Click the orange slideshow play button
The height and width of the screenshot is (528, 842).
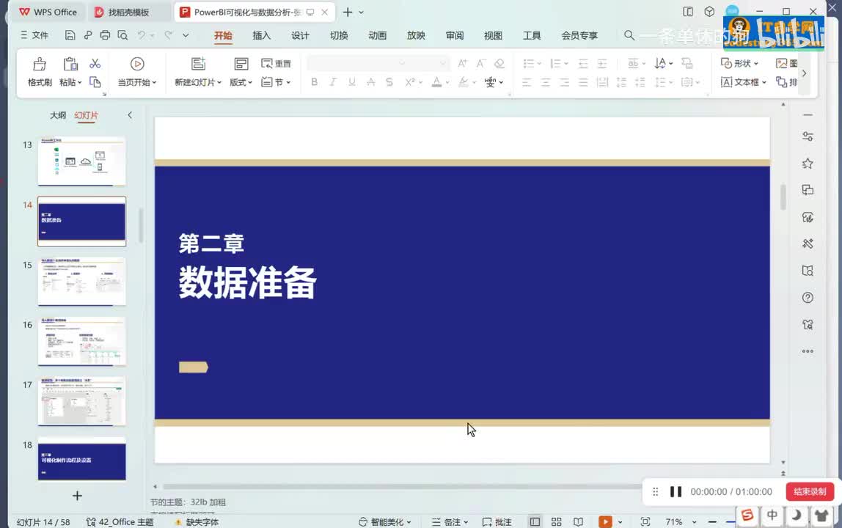pyautogui.click(x=605, y=521)
